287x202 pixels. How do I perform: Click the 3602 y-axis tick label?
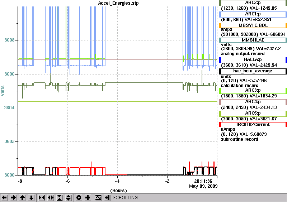click(x=9, y=142)
